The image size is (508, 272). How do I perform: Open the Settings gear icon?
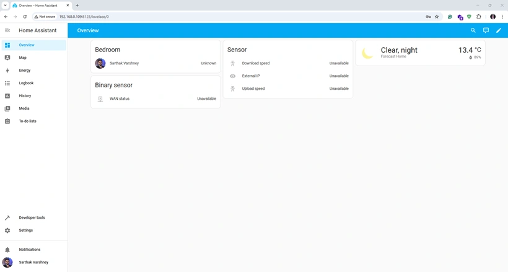click(x=7, y=230)
